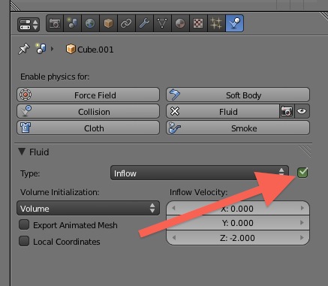Enable Cloth physics

(x=88, y=128)
